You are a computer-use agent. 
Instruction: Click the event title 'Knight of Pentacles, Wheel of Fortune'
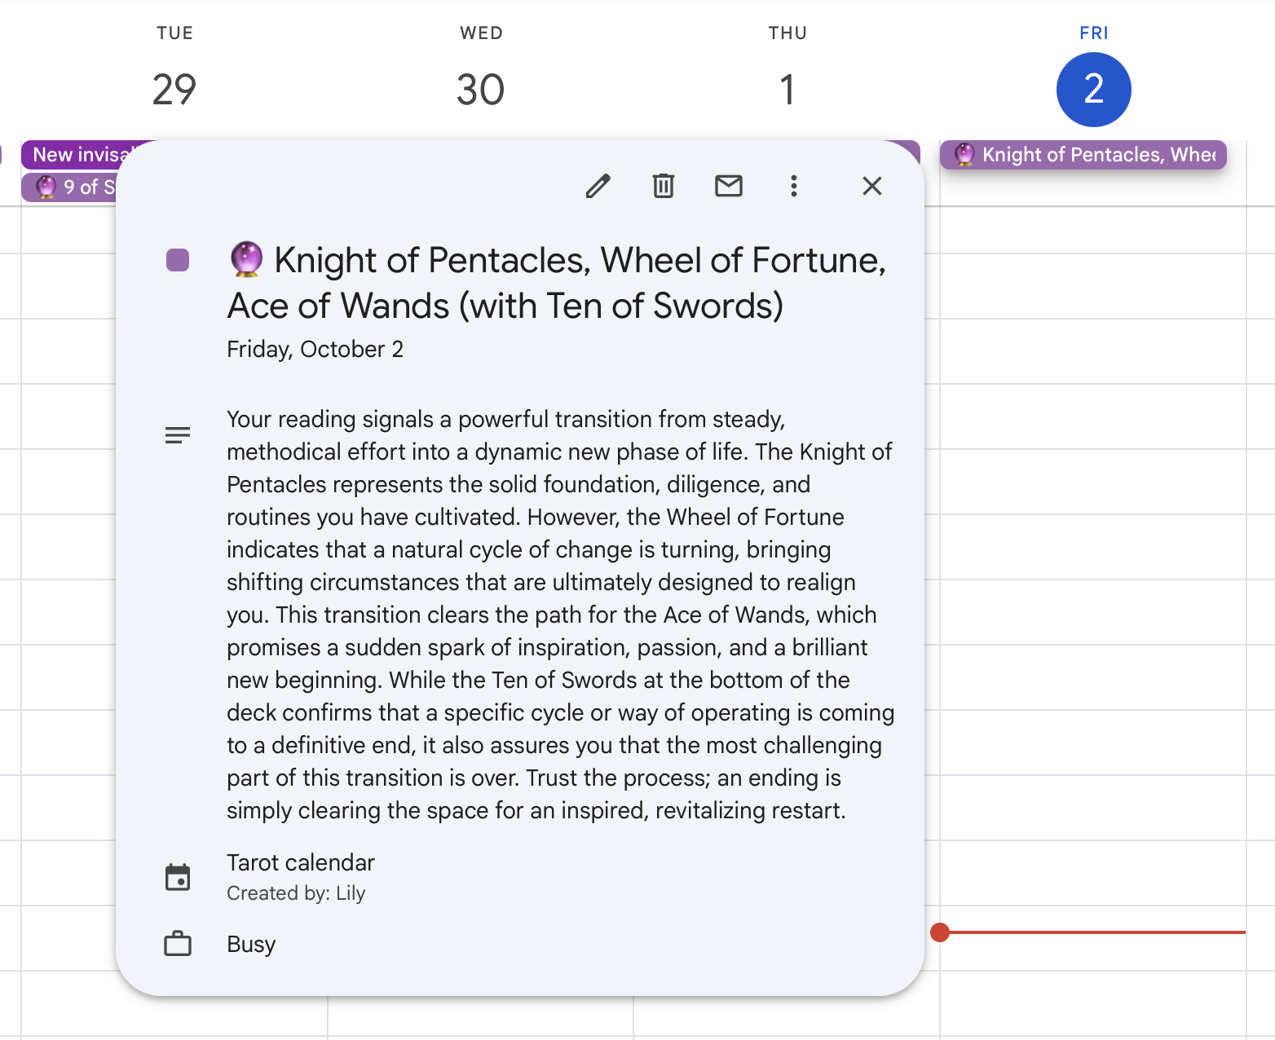tap(557, 283)
